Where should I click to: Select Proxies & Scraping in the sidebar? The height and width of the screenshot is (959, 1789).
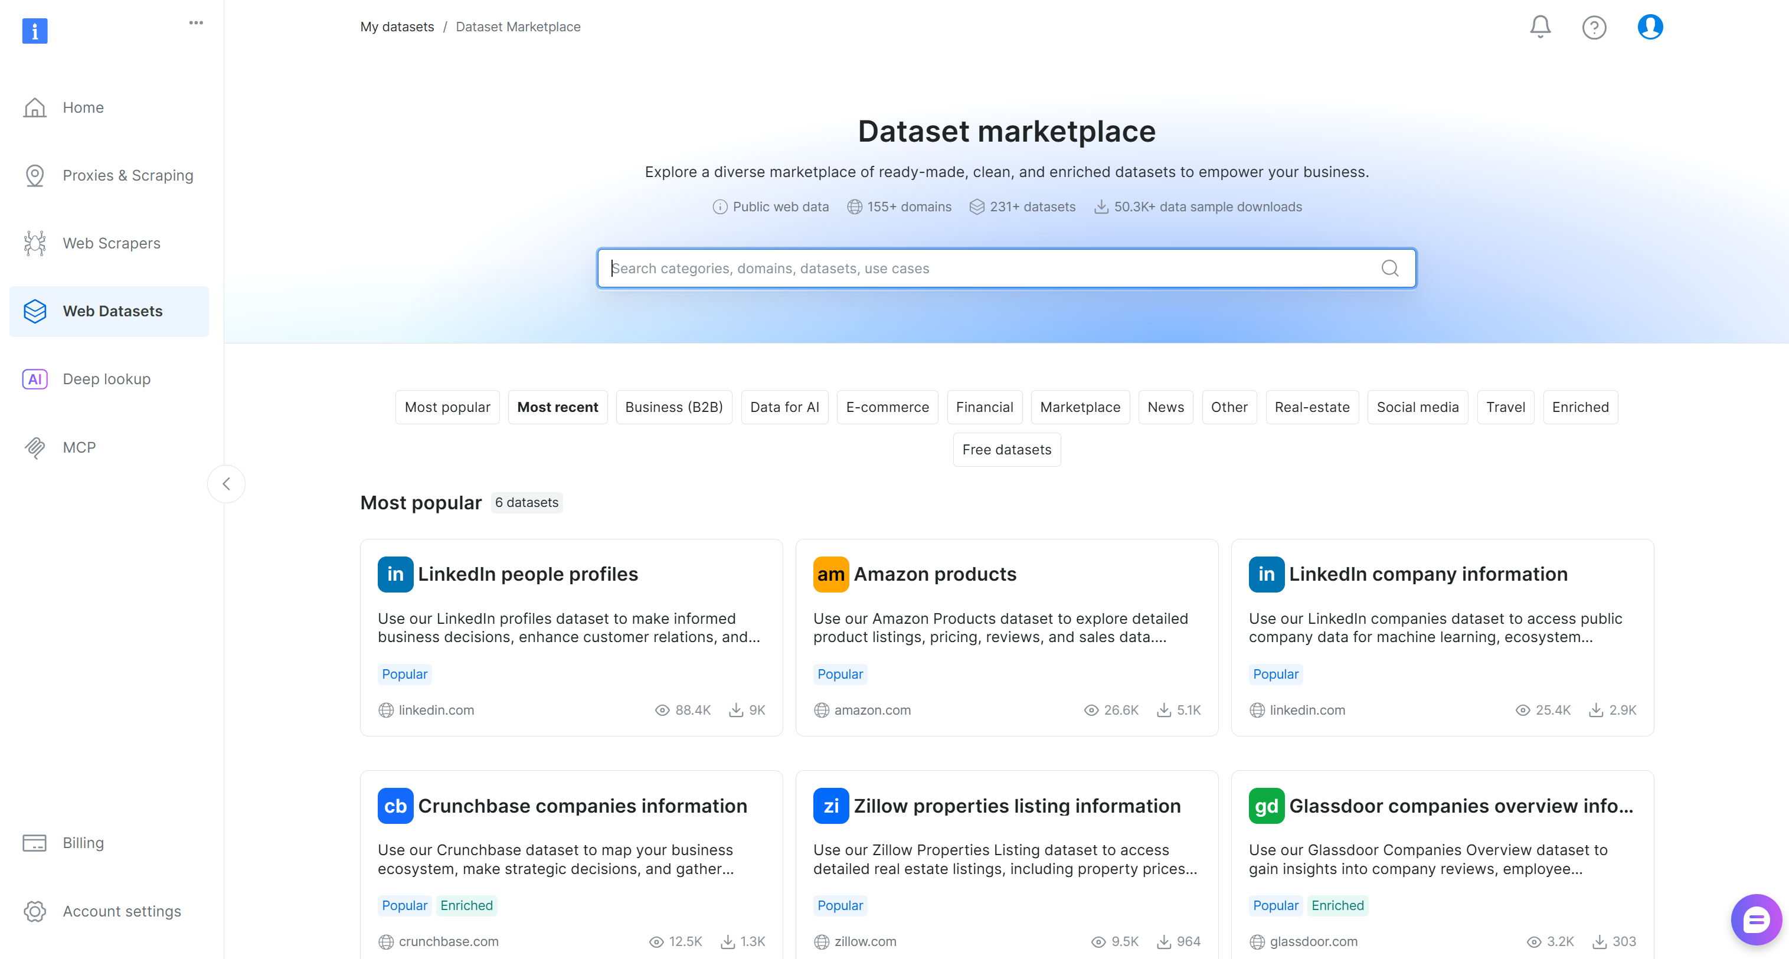[x=127, y=175]
